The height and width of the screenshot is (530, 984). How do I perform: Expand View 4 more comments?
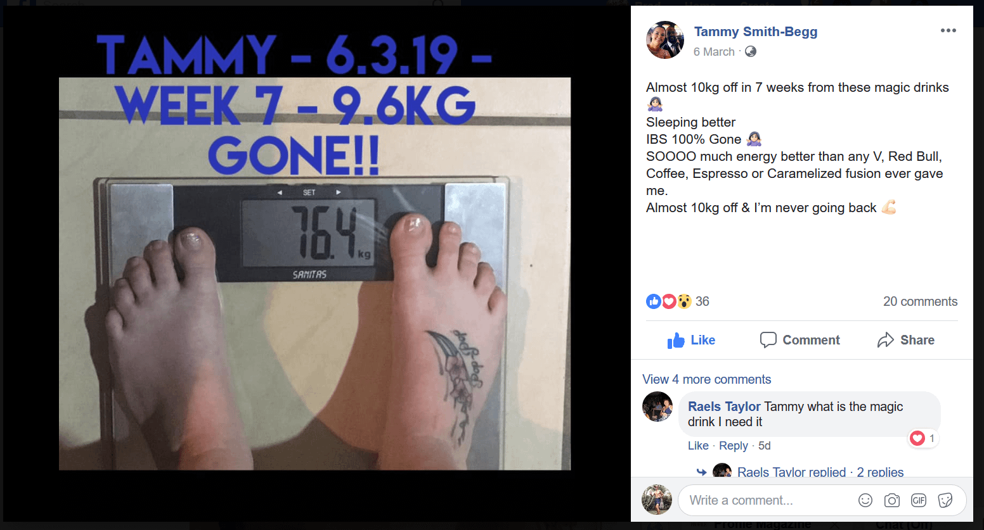coord(706,379)
